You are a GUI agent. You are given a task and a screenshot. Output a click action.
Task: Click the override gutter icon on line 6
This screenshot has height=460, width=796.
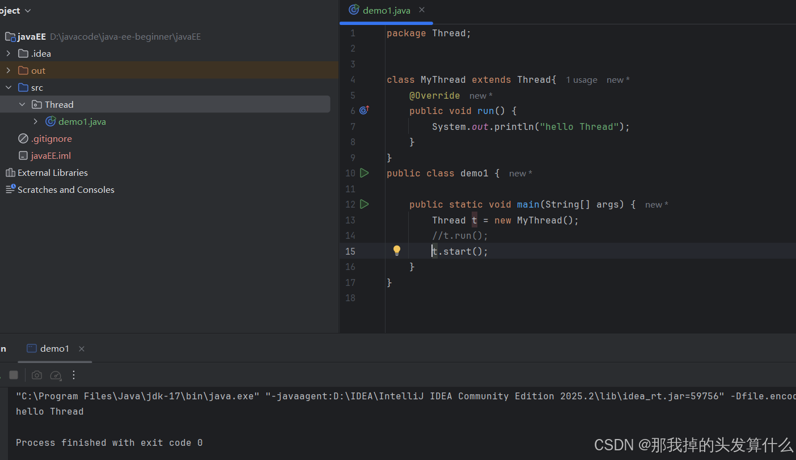point(365,110)
